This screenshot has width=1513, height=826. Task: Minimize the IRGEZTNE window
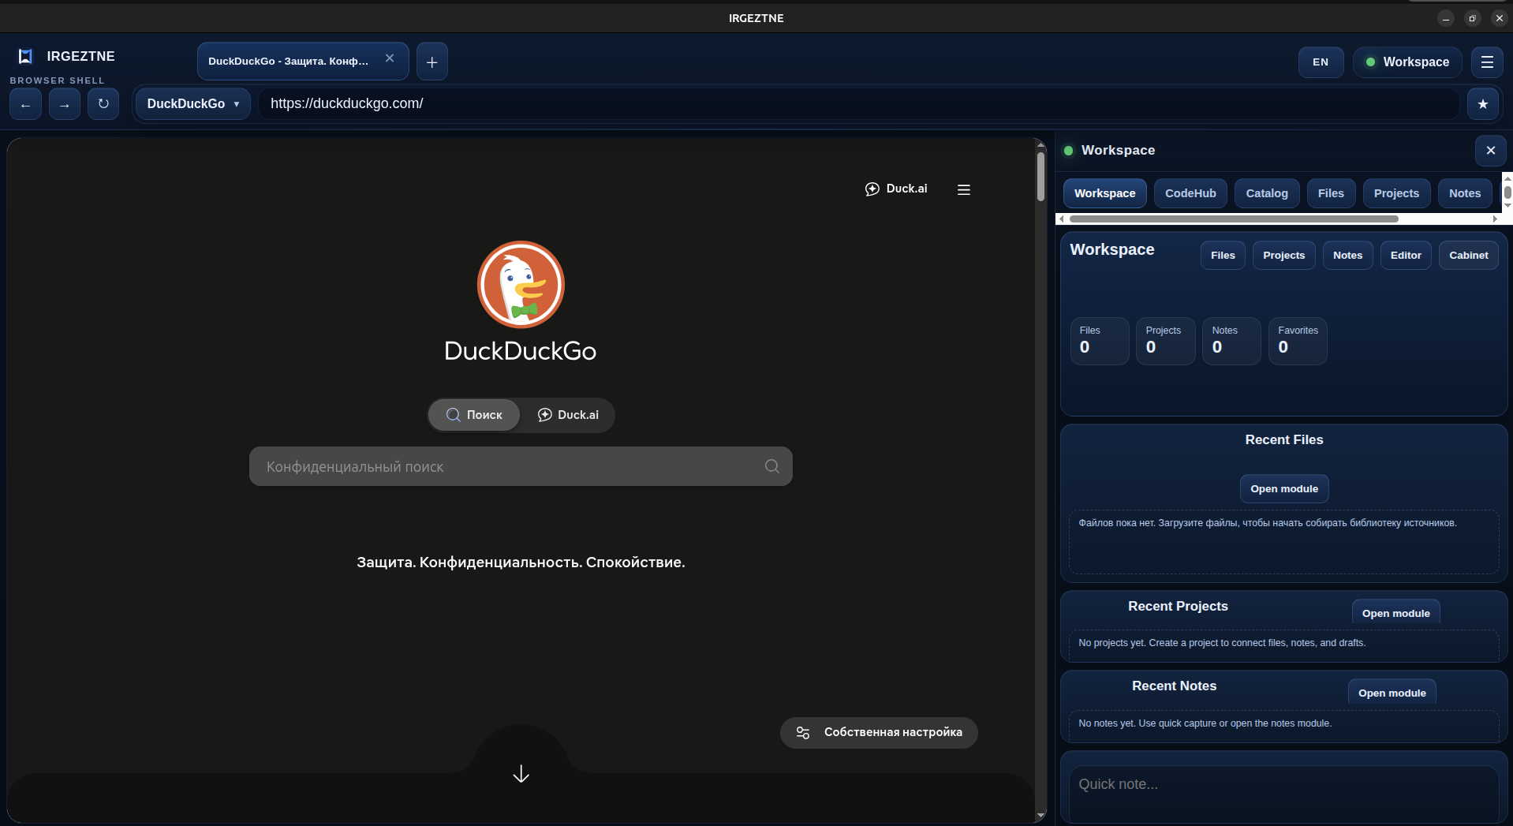[1445, 18]
